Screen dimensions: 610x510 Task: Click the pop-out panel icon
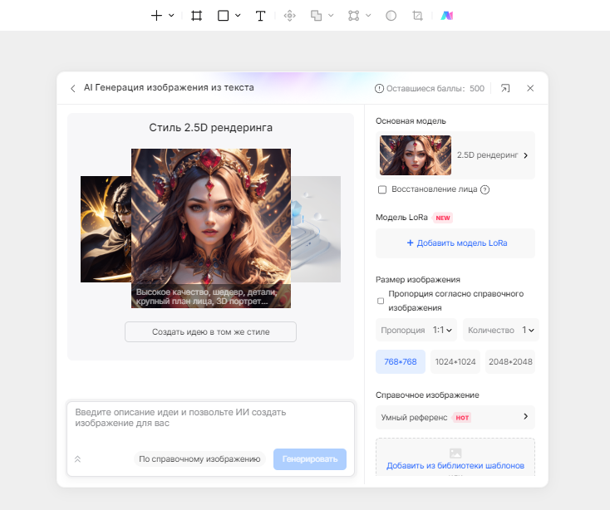coord(505,88)
